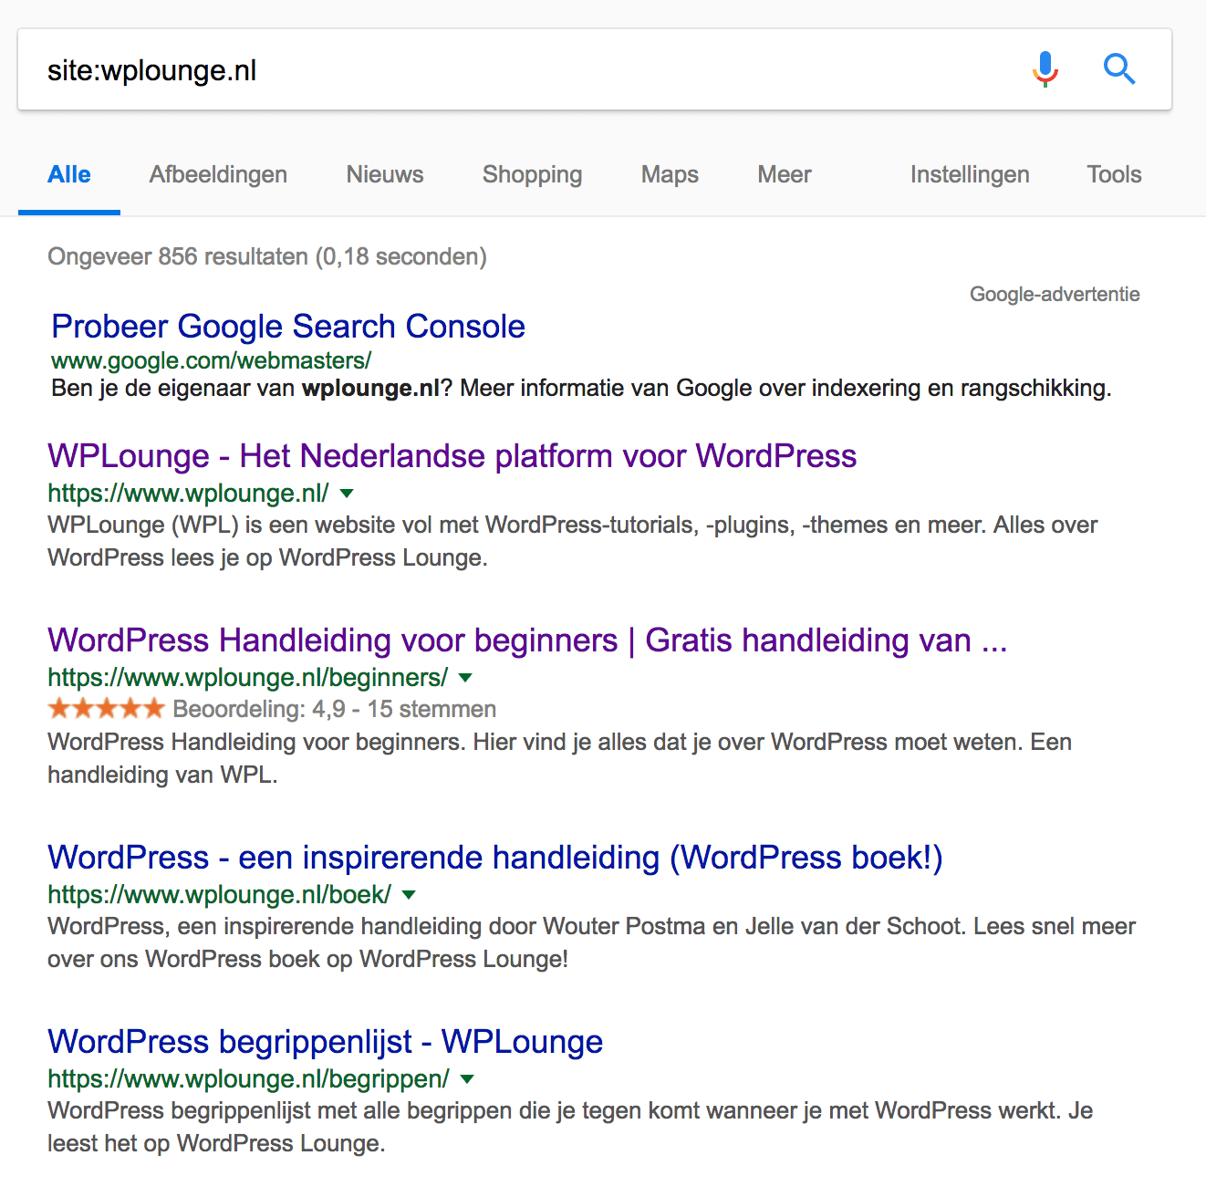The height and width of the screenshot is (1197, 1206).
Task: Expand dropdown arrow next to /beginners/ URL
Action: pos(465,678)
